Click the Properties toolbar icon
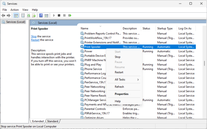Viewport: 207px width, 129px height. [22, 15]
